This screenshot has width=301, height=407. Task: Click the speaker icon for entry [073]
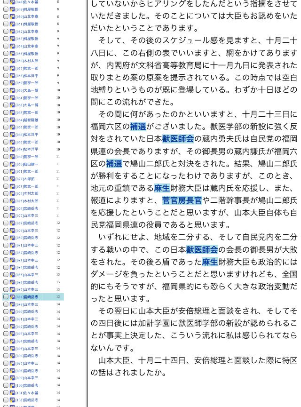coord(12,186)
